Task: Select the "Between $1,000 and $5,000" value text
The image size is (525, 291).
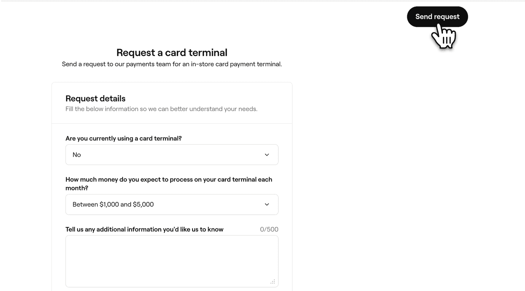Action: tap(113, 204)
